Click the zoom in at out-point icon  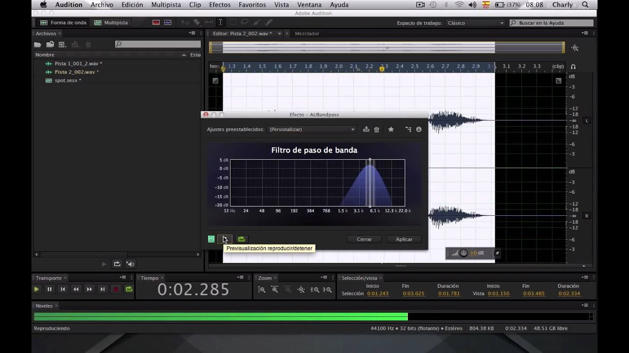pyautogui.click(x=328, y=290)
